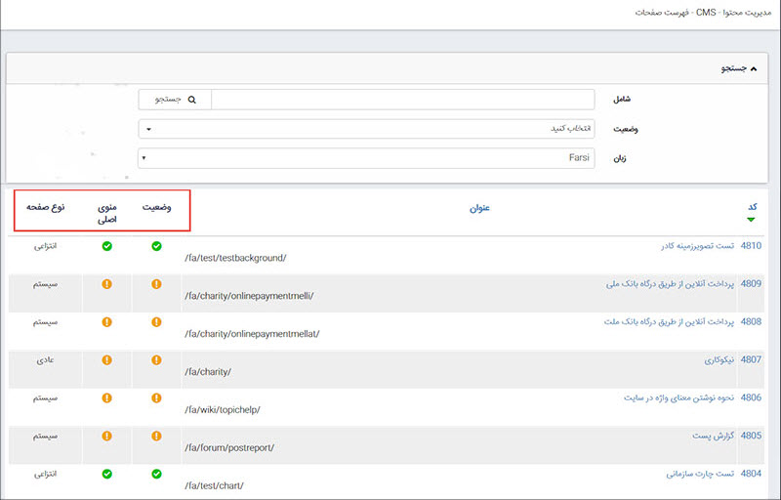The height and width of the screenshot is (500, 781).
Task: Click orange status icon for page 4807
Action: 156,359
